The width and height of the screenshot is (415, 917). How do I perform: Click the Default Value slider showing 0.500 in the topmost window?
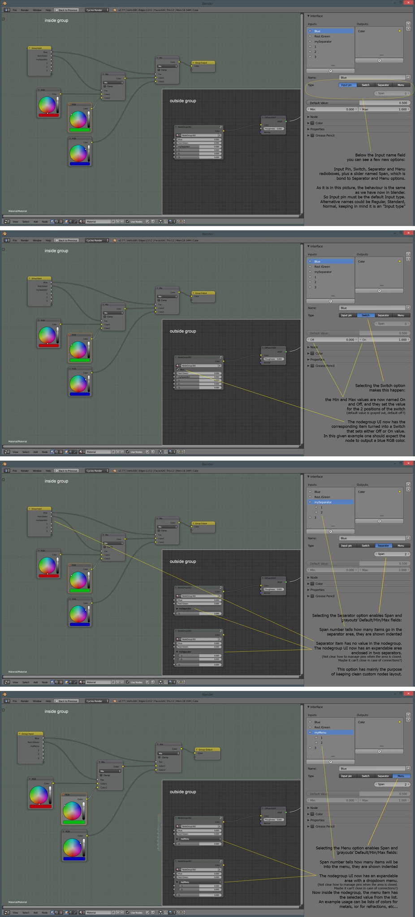tap(358, 103)
